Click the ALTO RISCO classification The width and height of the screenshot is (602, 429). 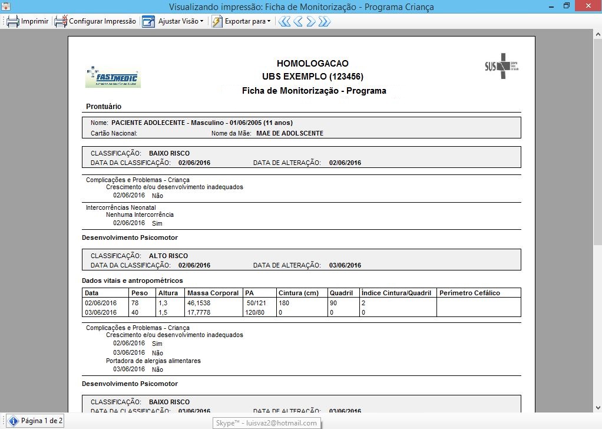168,256
